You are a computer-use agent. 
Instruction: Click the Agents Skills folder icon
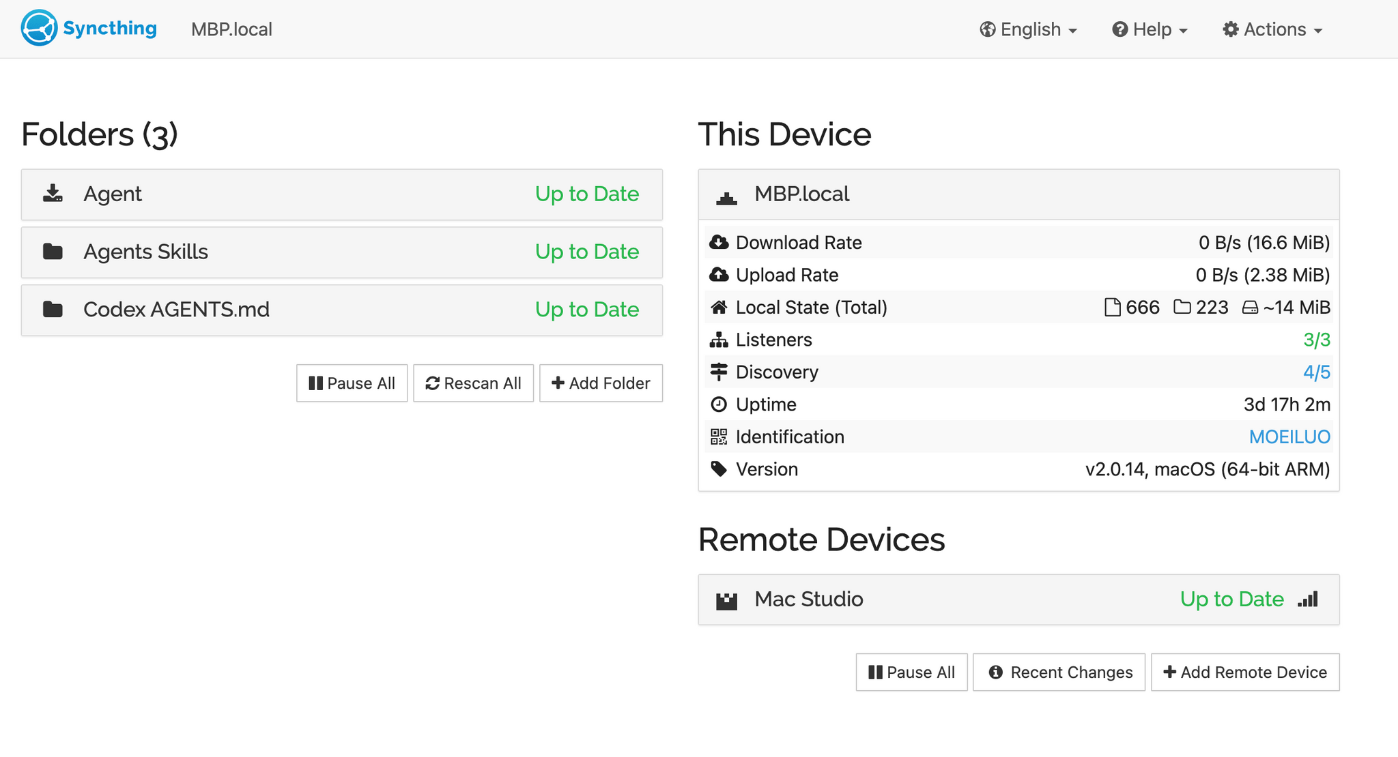point(53,252)
